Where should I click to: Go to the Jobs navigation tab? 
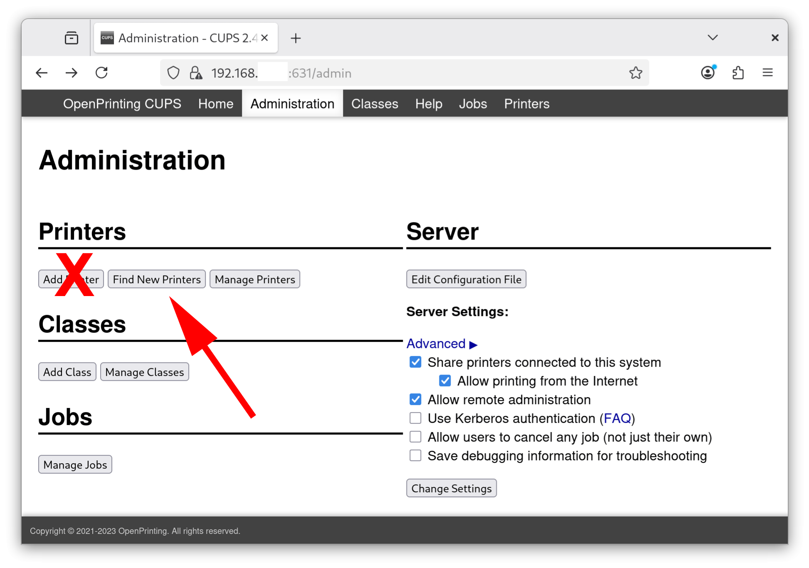[x=473, y=104]
